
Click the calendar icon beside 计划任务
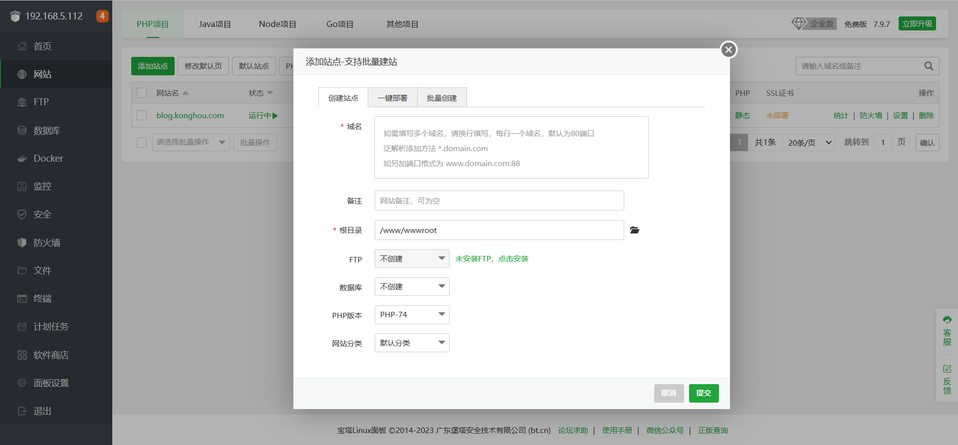coord(22,327)
